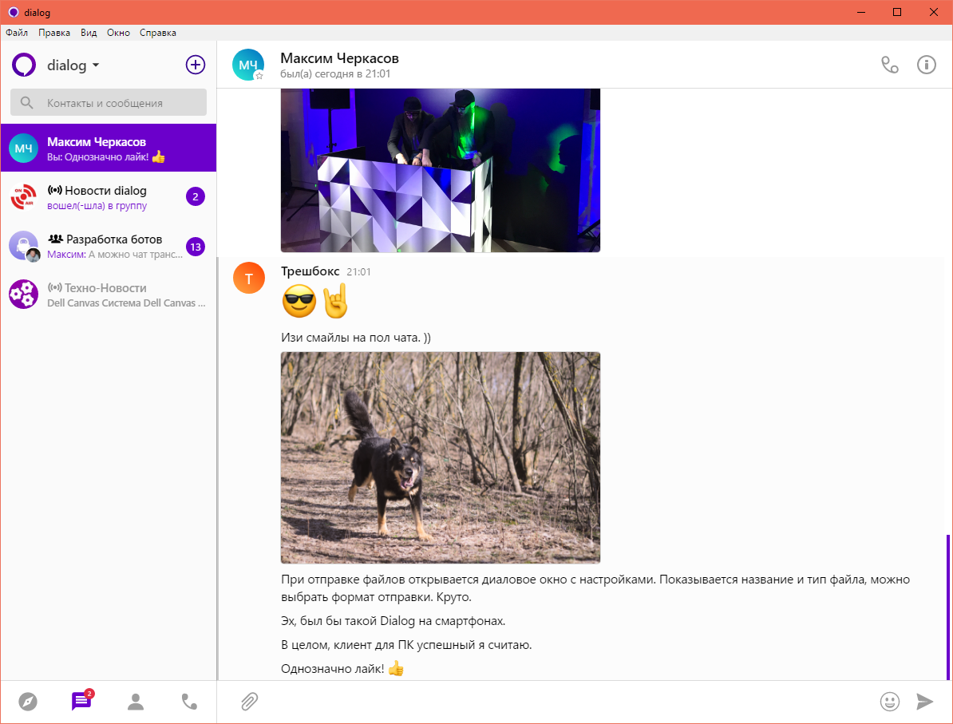
Task: Maximize the dialog window
Action: pos(896,12)
